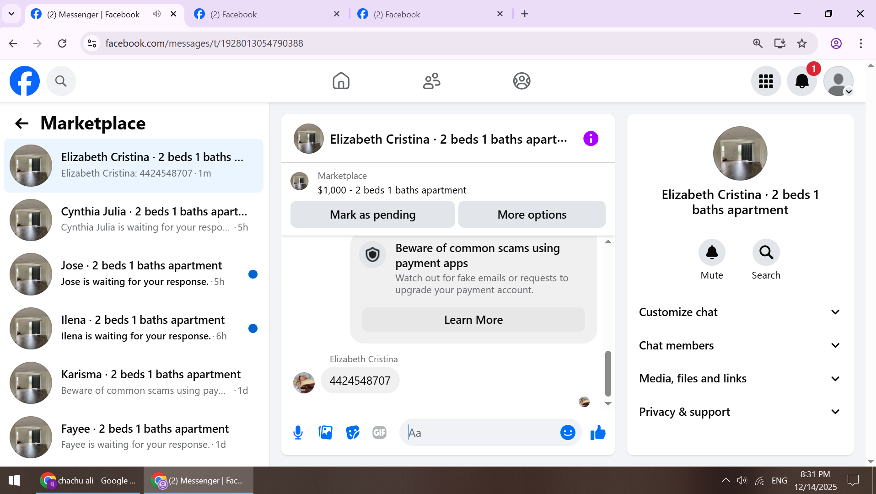
Task: Open Fayee conversation
Action: pyautogui.click(x=134, y=437)
